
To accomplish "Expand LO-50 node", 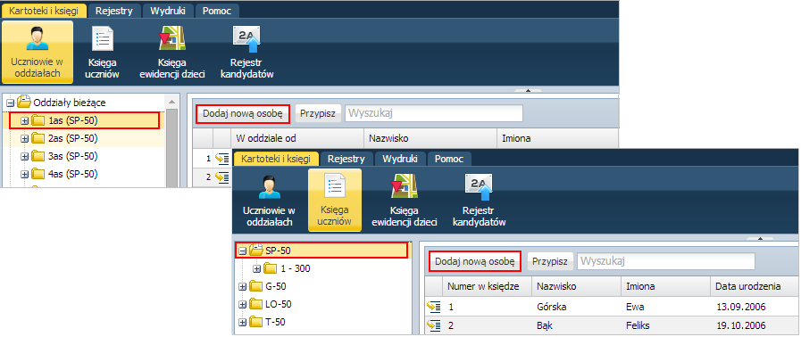I will 243,305.
